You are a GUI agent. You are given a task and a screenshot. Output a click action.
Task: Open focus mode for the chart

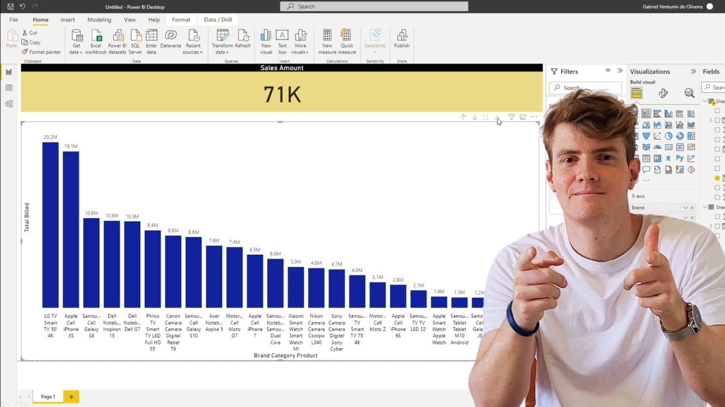pos(523,117)
